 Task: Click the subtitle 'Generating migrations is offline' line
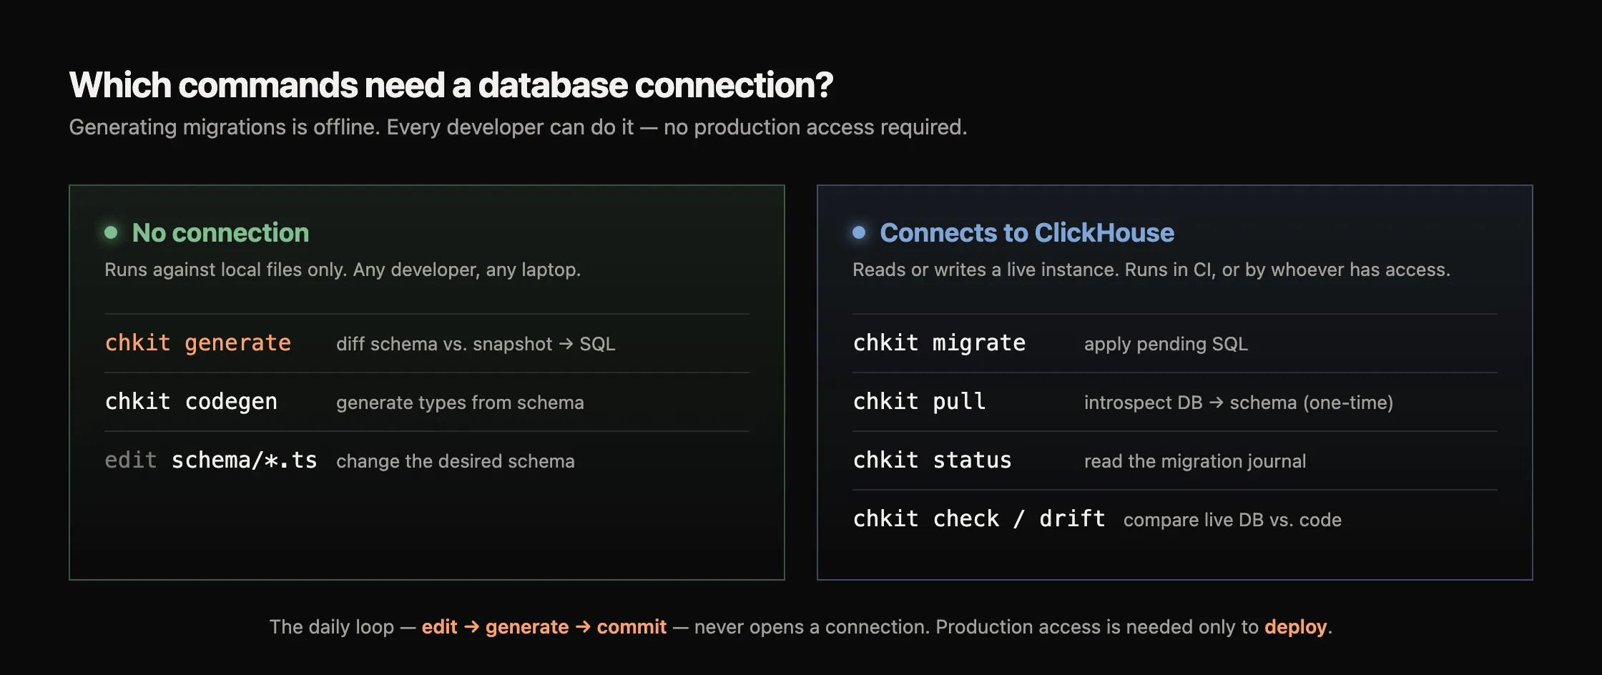518,127
